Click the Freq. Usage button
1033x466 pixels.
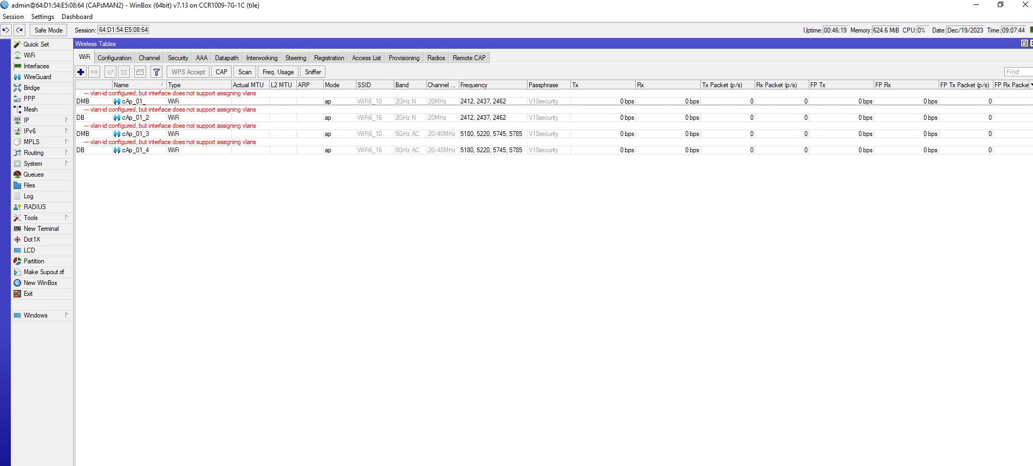click(x=278, y=72)
